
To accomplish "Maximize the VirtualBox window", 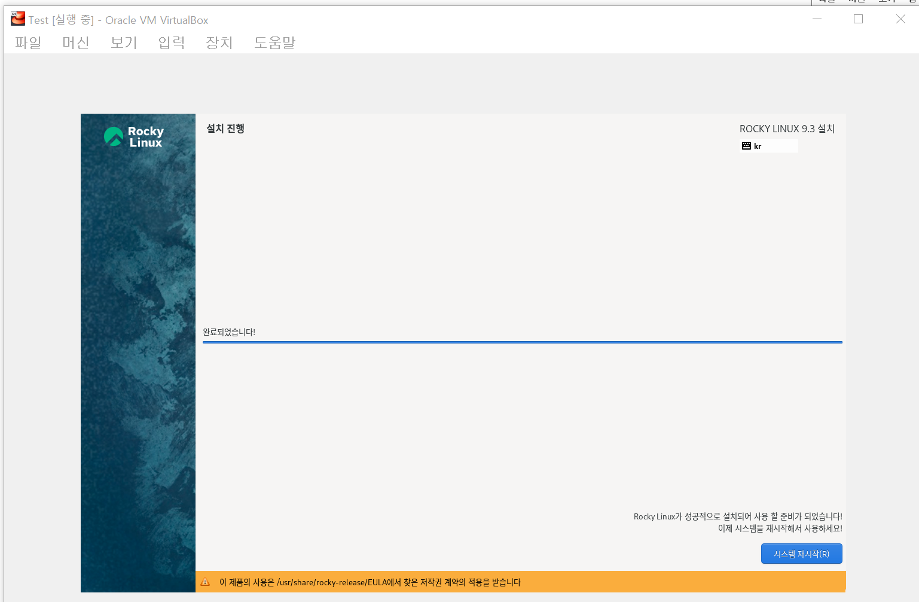I will click(858, 19).
